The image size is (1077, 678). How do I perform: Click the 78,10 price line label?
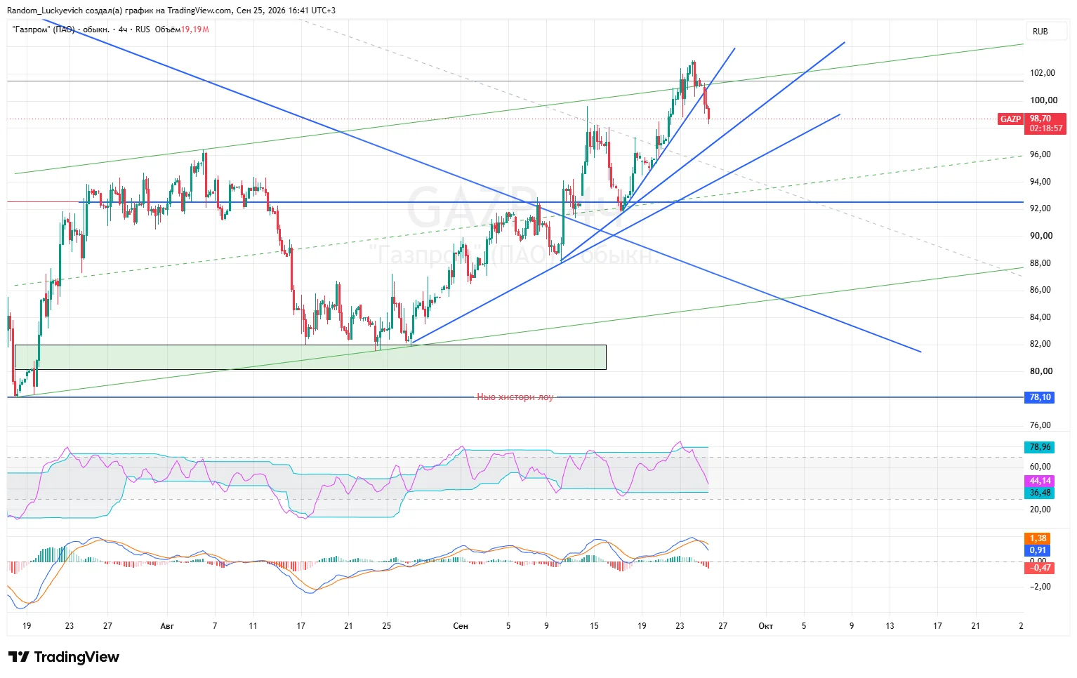tap(1040, 397)
